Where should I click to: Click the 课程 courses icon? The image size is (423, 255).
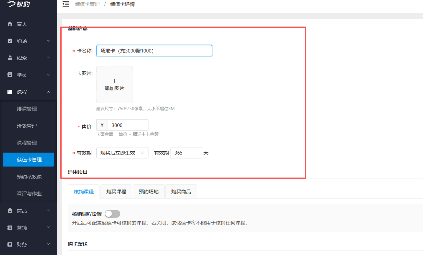pos(9,92)
